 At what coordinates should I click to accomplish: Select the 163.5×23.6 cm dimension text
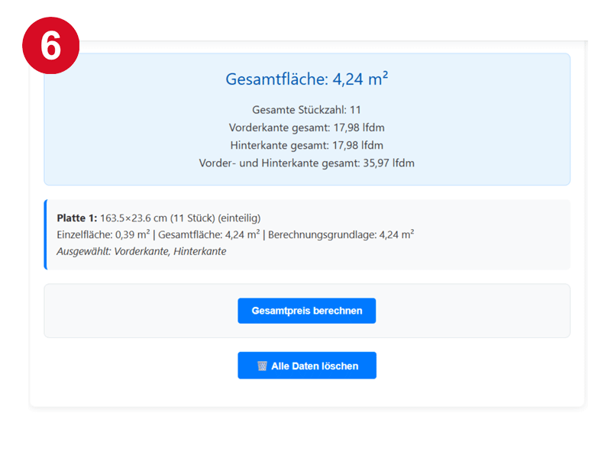click(x=132, y=218)
